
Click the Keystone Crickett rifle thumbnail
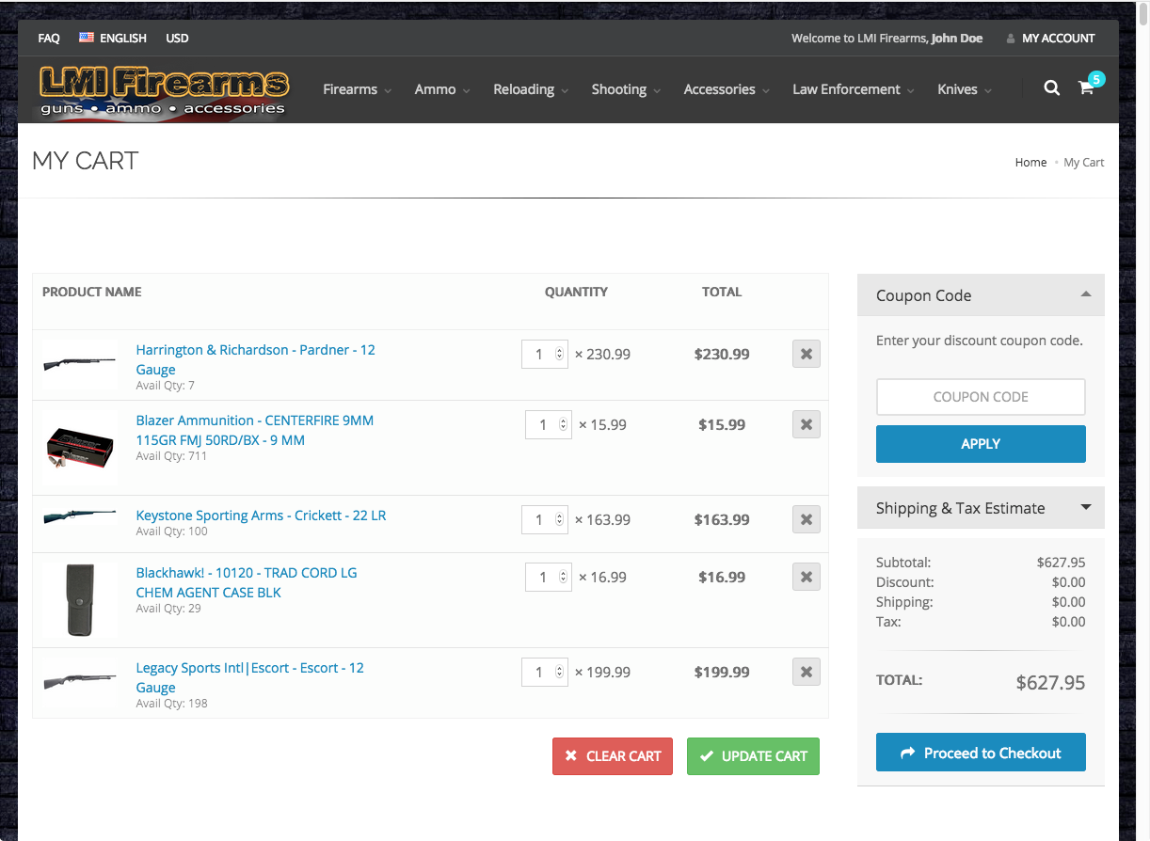(x=80, y=516)
